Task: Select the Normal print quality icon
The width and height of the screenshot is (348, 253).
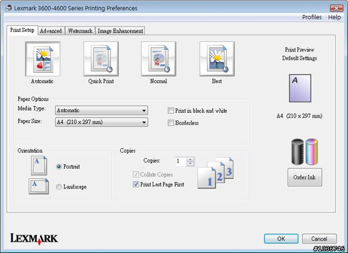Action: click(158, 59)
